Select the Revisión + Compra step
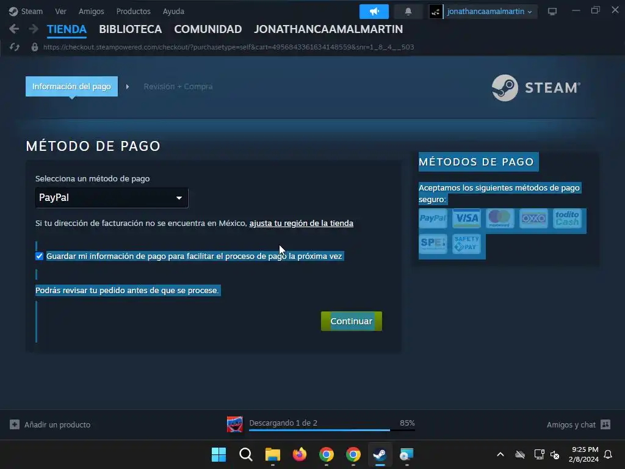This screenshot has height=469, width=625. point(178,87)
